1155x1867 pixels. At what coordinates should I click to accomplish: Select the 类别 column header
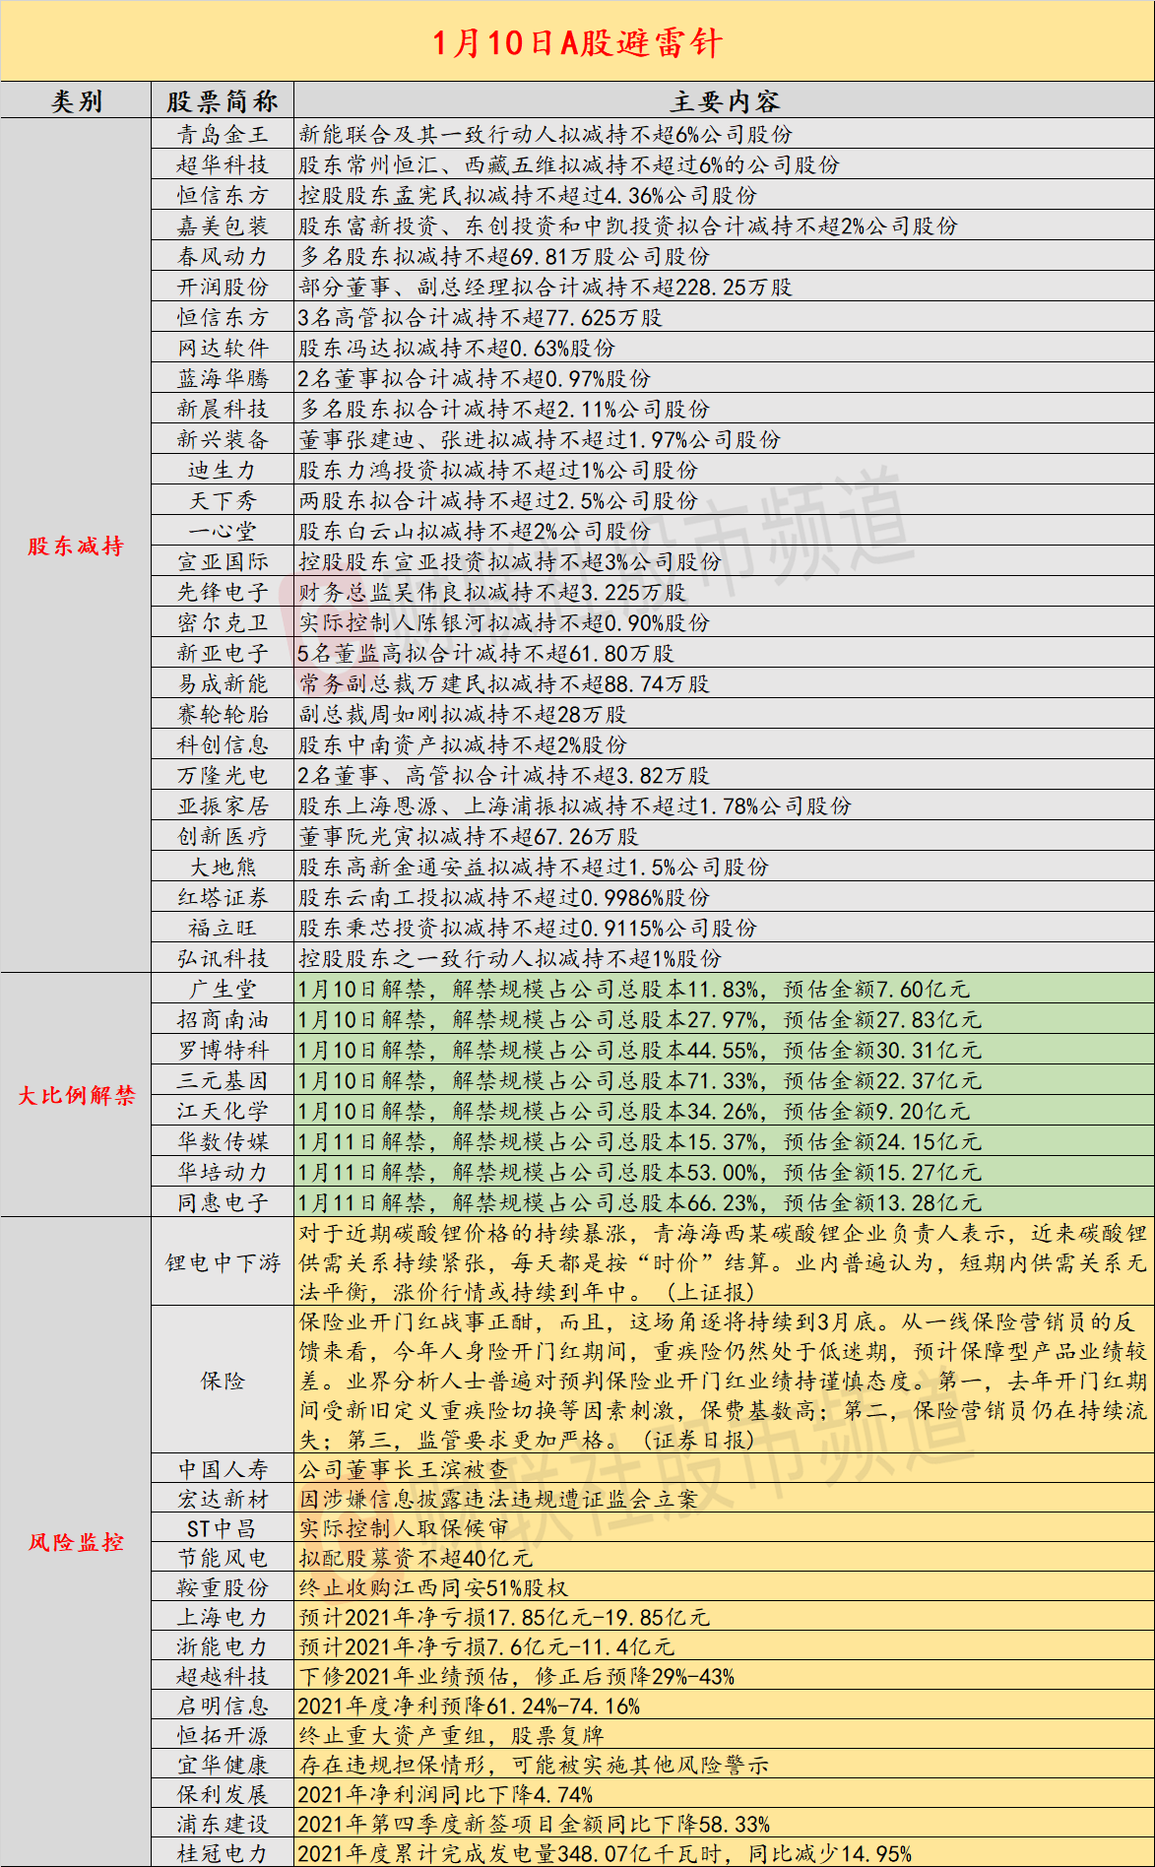[x=76, y=100]
